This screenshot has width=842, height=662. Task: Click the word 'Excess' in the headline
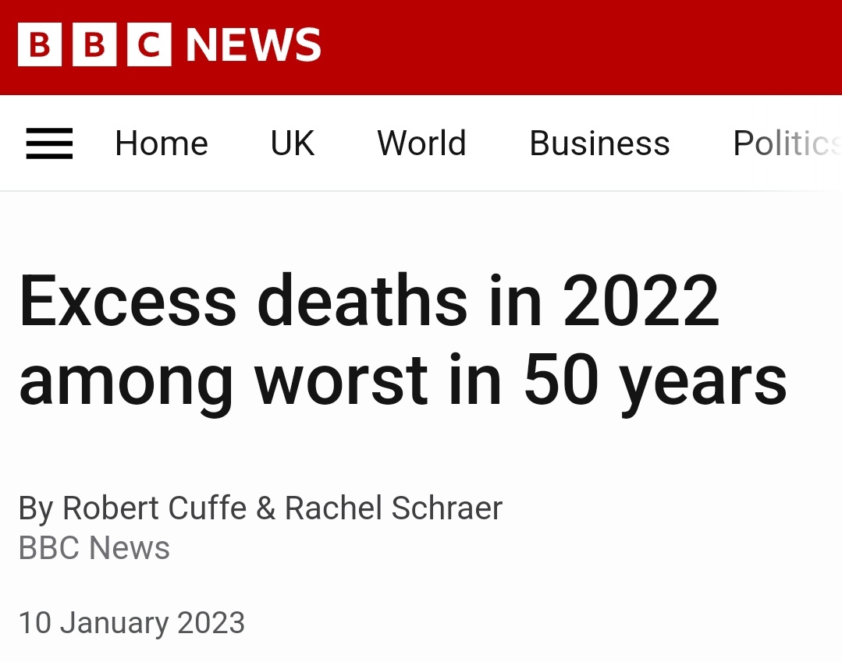click(128, 301)
